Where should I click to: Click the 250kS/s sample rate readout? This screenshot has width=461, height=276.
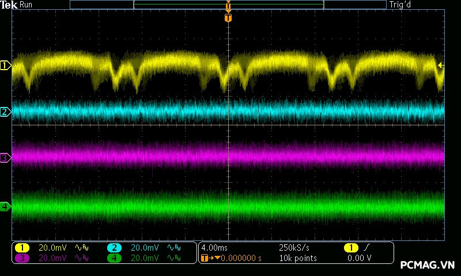294,248
